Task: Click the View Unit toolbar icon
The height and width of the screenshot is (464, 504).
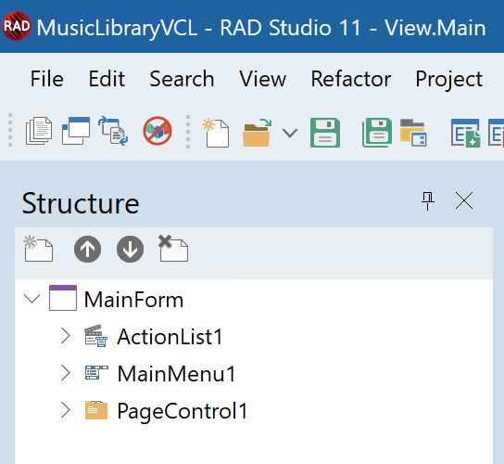Action: [39, 131]
